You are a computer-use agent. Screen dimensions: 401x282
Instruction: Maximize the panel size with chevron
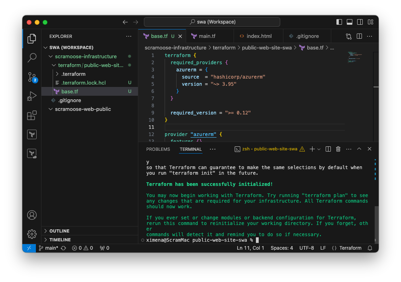tap(359, 149)
